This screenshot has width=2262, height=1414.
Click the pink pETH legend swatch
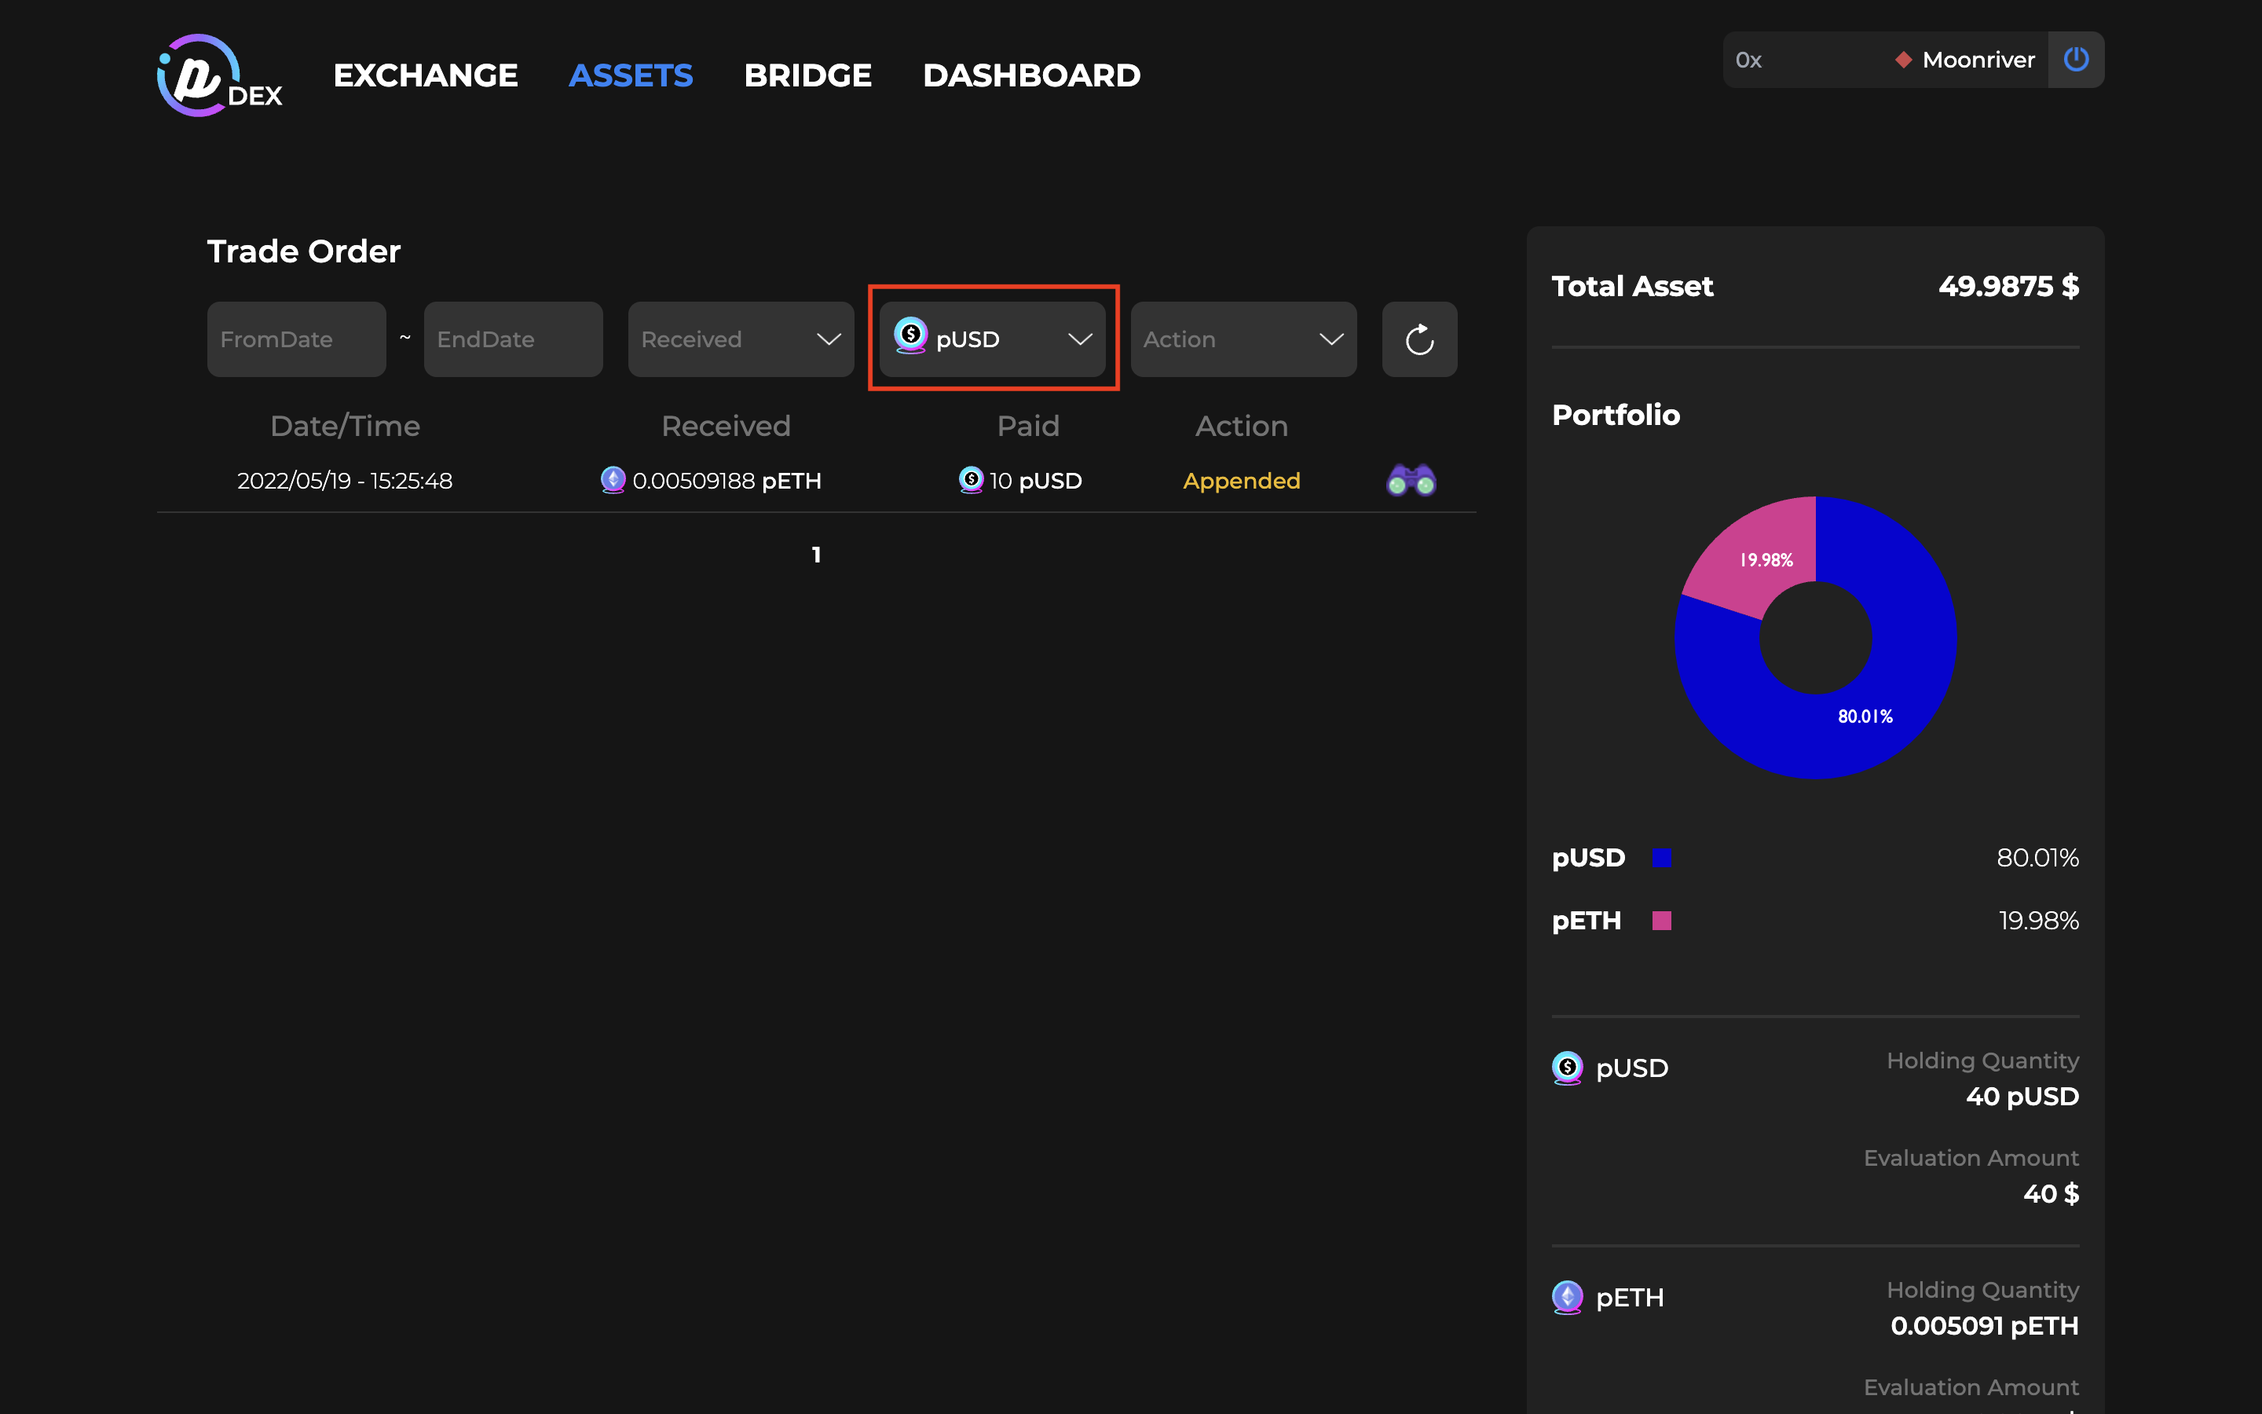pyautogui.click(x=1661, y=920)
